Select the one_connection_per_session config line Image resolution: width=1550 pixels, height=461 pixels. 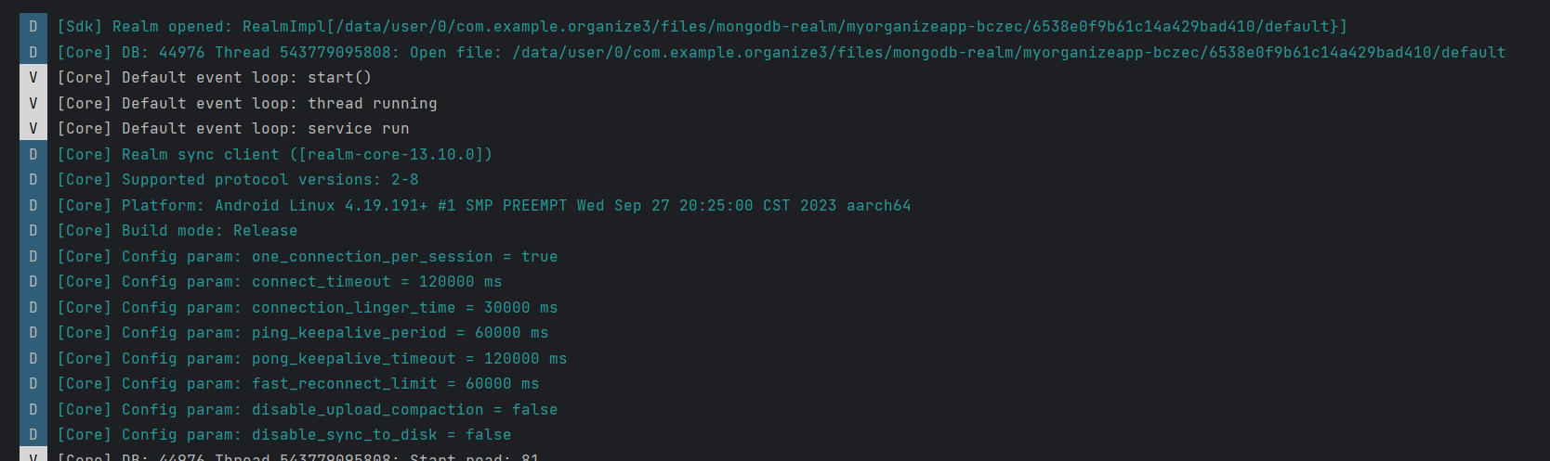pos(308,257)
